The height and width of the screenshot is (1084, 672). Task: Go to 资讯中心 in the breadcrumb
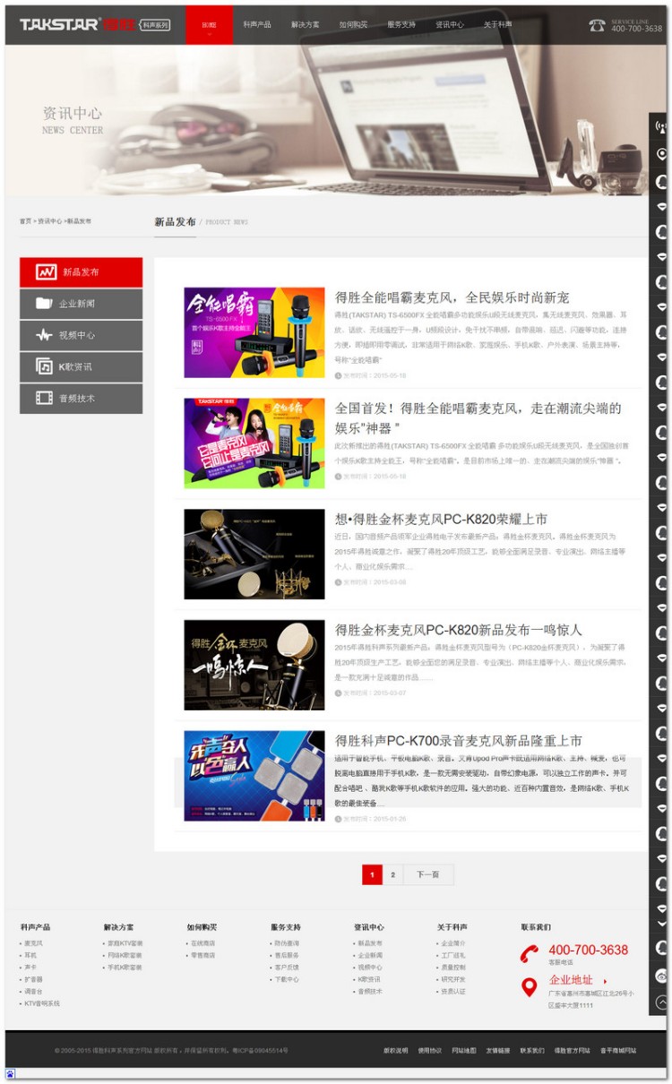pos(49,221)
